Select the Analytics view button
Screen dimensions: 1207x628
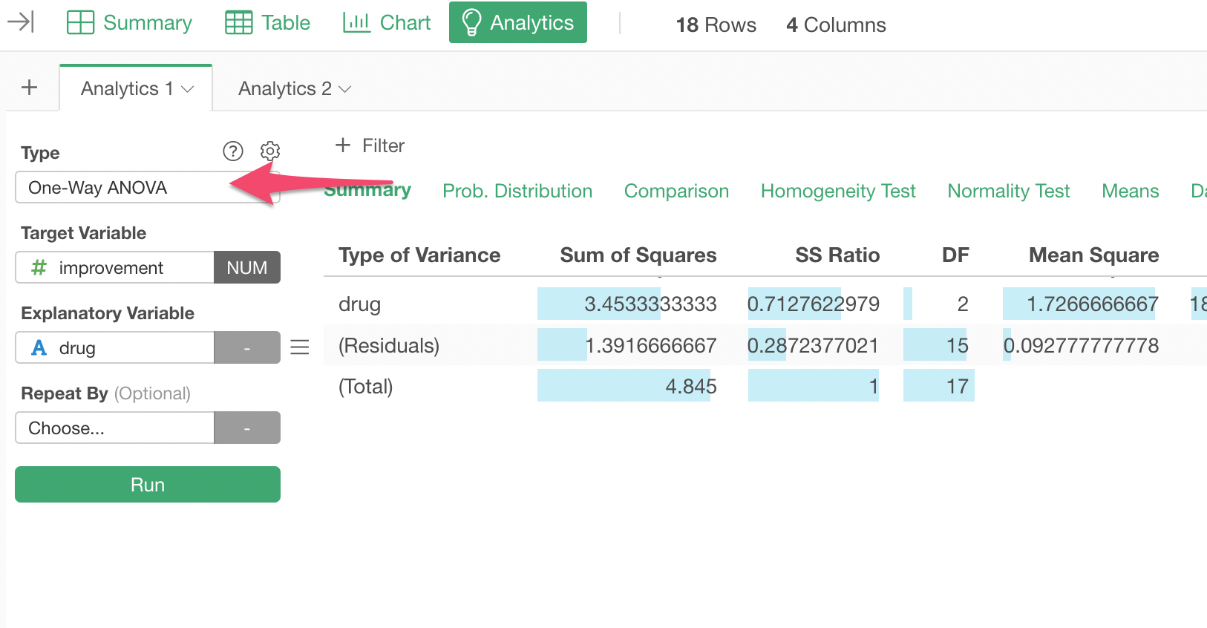tap(518, 22)
